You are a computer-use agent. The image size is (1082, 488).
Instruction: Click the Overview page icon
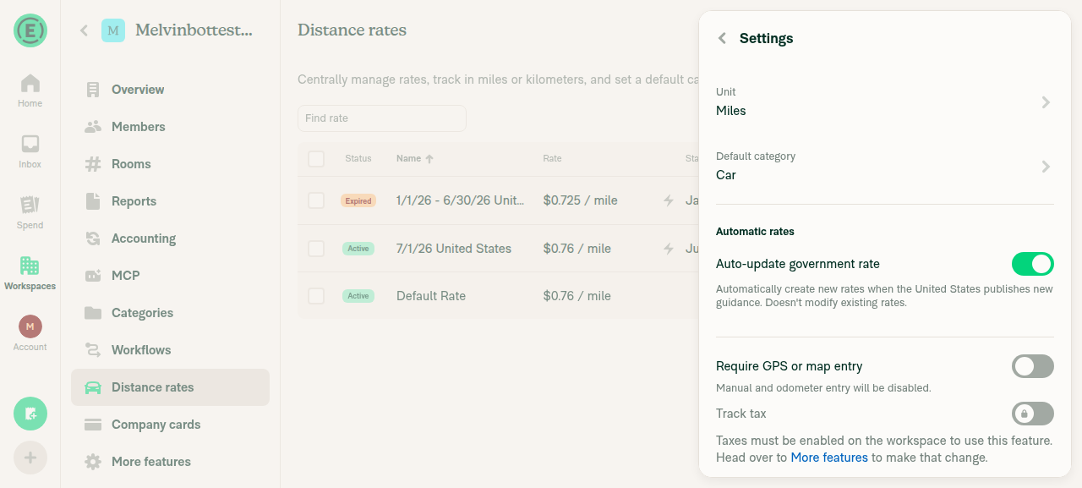pos(93,90)
